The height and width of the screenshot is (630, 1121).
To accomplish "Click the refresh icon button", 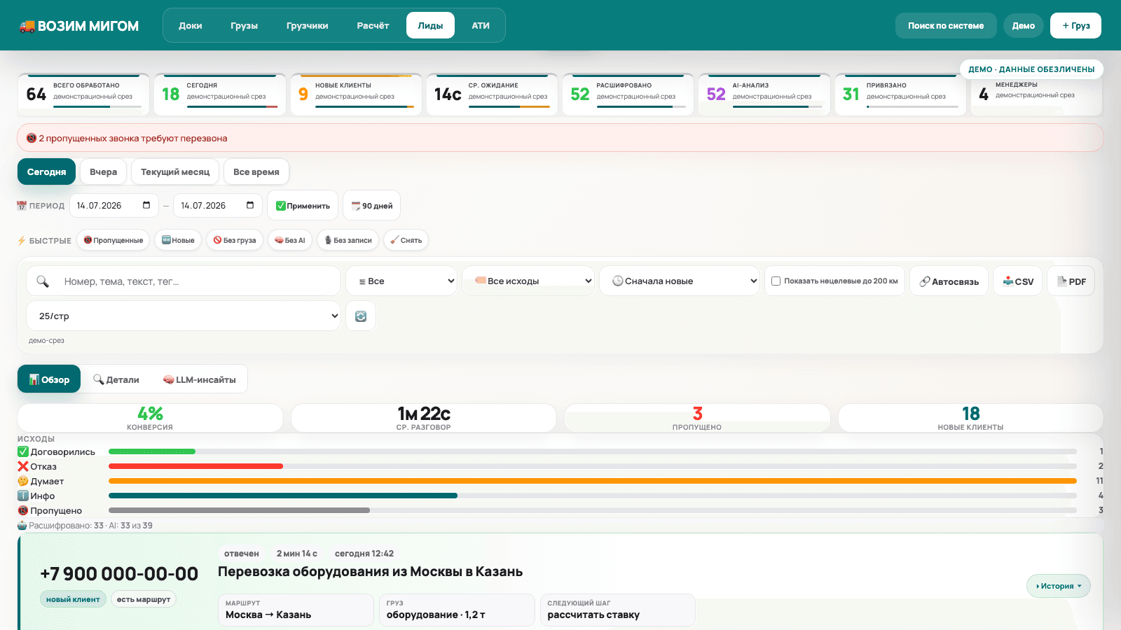I will 361,316.
